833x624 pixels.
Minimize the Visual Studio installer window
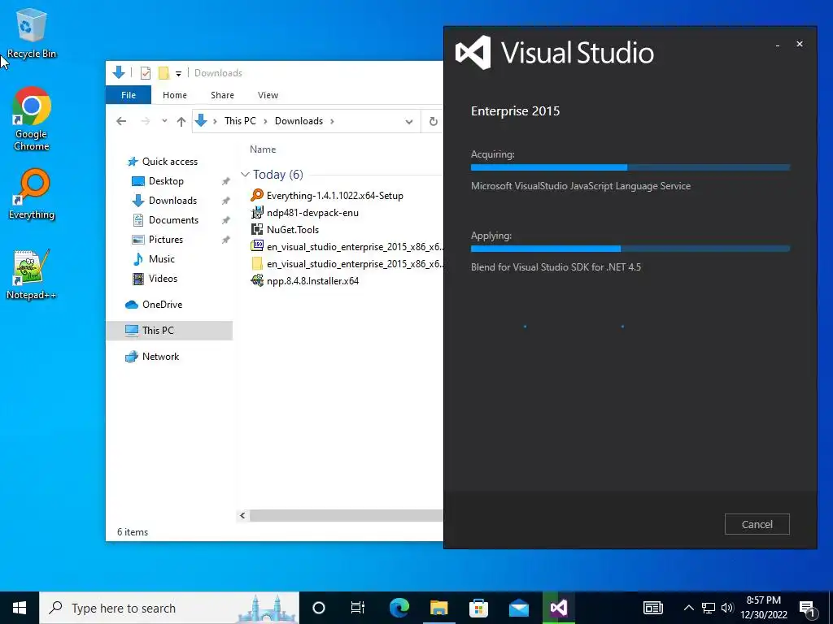(777, 45)
